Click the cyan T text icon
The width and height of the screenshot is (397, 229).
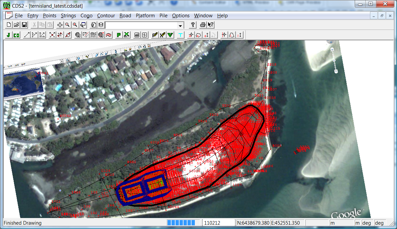(181, 35)
